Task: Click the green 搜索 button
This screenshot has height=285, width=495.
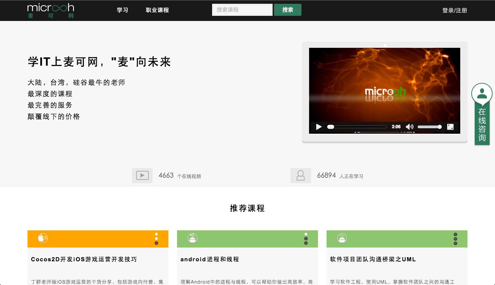Action: [288, 10]
